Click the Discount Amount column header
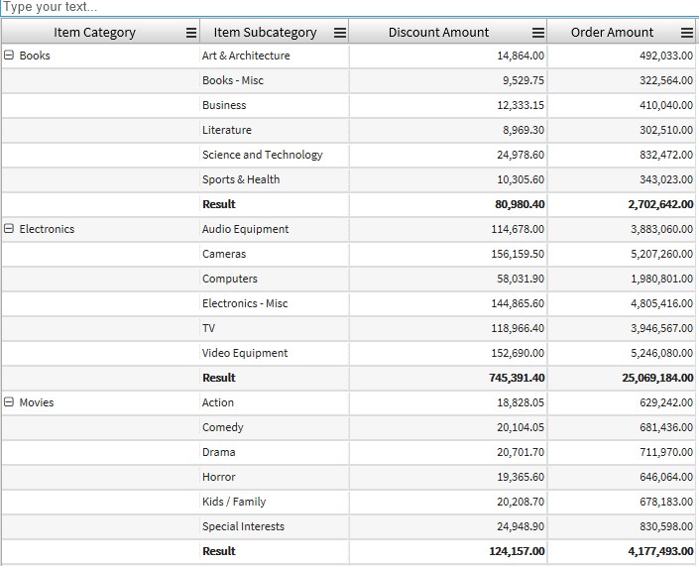699x566 pixels. pos(438,33)
